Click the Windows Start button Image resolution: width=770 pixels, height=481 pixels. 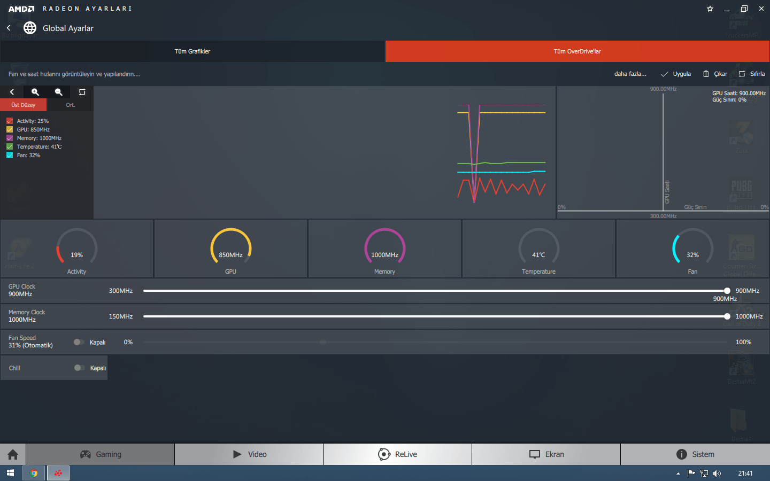coord(10,473)
